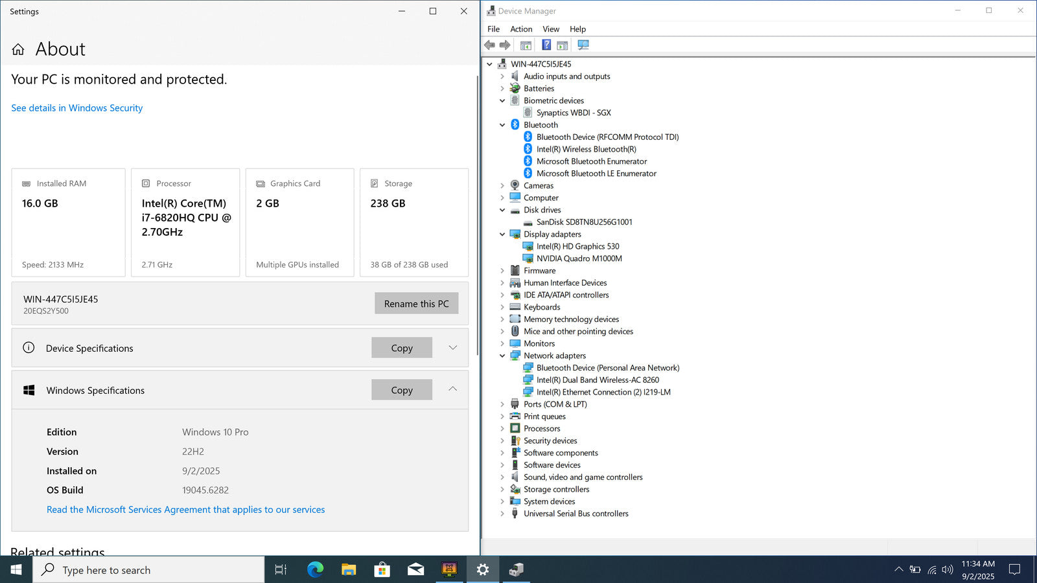
Task: Click Back arrow in Device Manager toolbar
Action: click(490, 45)
